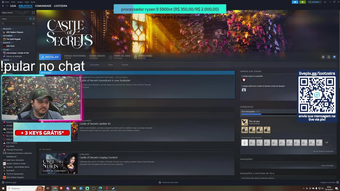The width and height of the screenshot is (340, 191).
Task: Open game info icon
Action: (x=329, y=57)
